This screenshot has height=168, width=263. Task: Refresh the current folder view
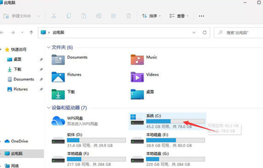[x=205, y=33]
